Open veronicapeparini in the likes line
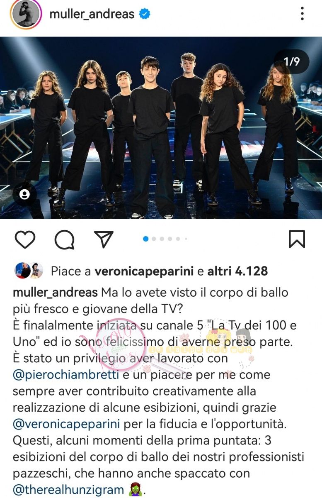The width and height of the screenshot is (322, 498). (x=144, y=271)
